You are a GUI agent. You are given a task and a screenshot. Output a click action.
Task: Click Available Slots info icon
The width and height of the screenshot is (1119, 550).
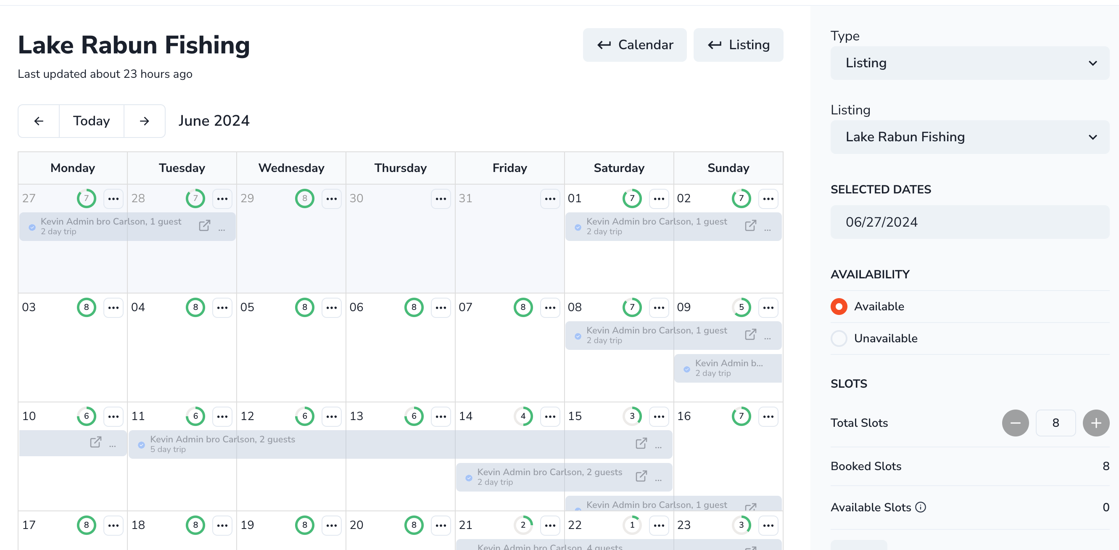point(921,507)
